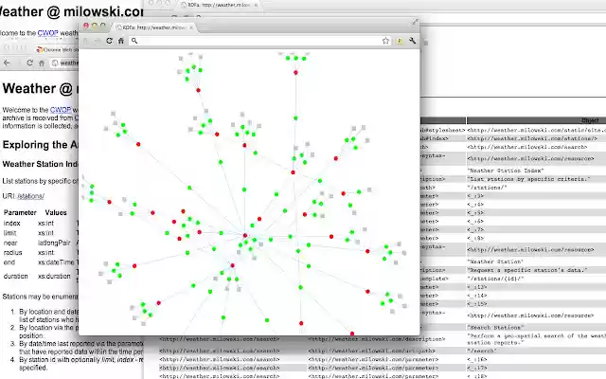606x379 pixels.
Task: Select the central red hub node in graph
Action: coord(245,235)
